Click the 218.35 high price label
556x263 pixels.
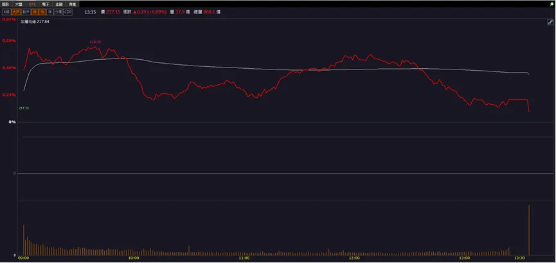95,42
